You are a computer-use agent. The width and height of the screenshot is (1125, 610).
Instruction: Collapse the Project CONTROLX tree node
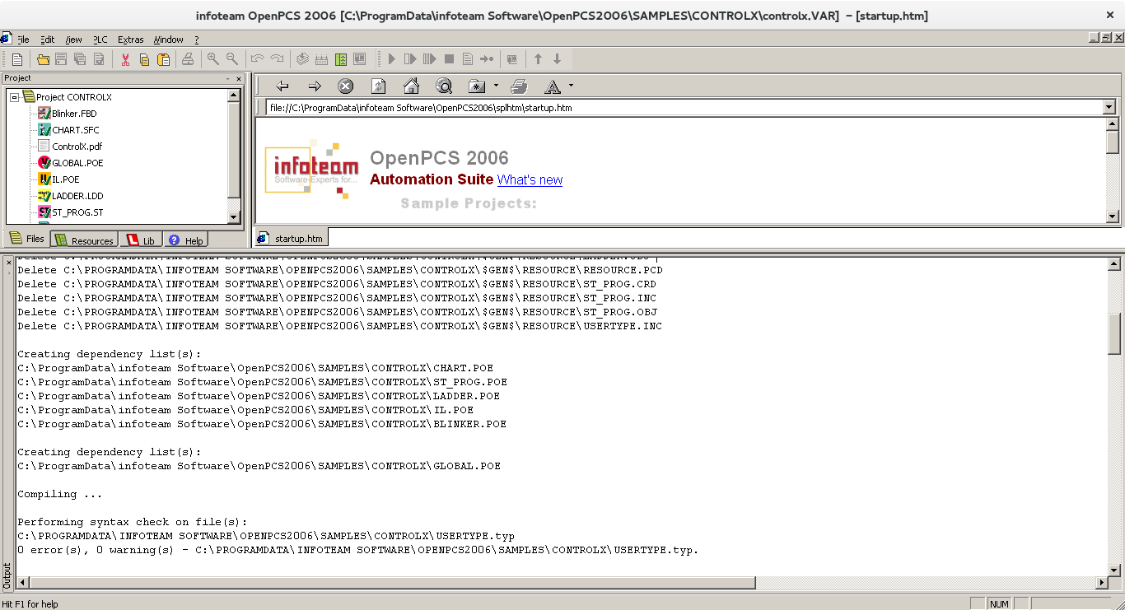pyautogui.click(x=14, y=97)
